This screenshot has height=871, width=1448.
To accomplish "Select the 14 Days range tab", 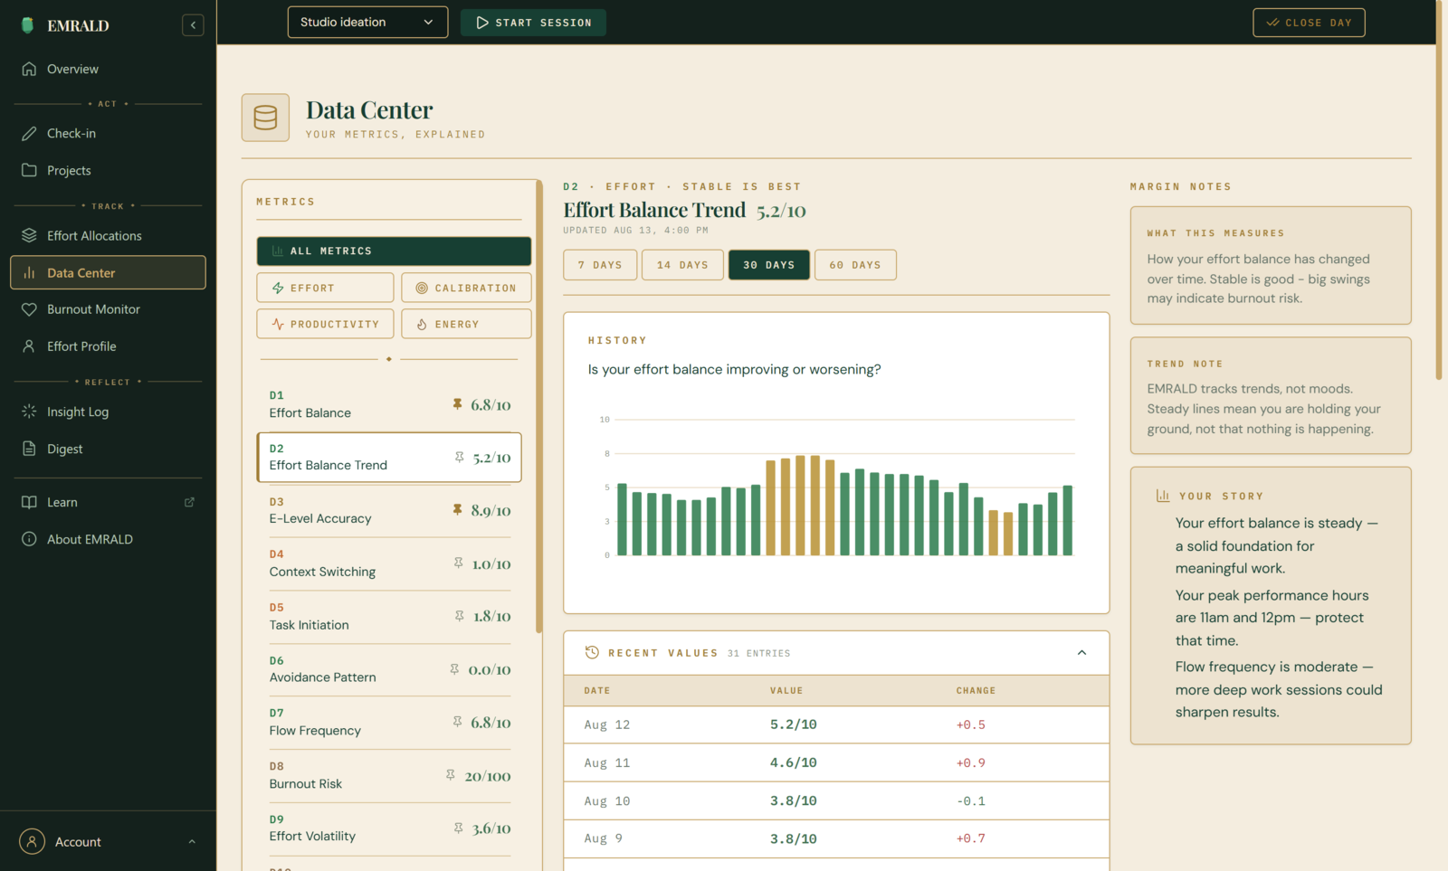I will point(682,265).
